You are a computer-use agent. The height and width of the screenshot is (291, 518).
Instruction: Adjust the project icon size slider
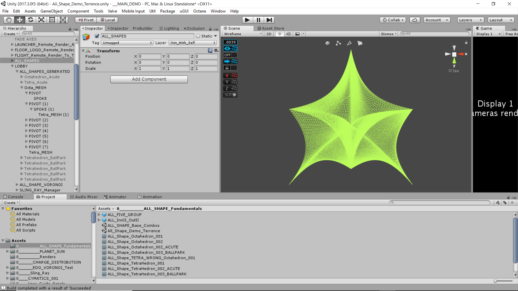496,281
